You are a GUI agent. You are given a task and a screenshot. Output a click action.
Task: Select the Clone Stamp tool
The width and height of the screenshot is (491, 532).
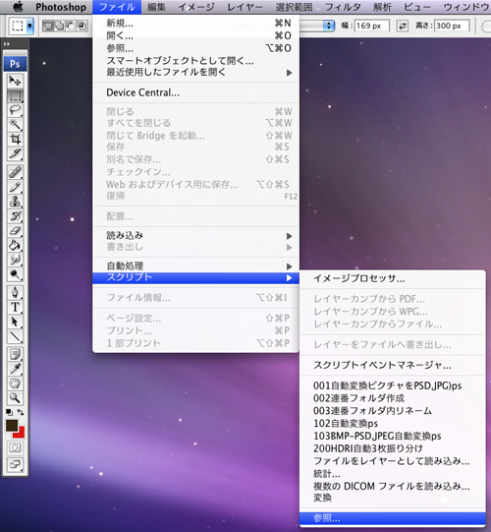point(15,202)
